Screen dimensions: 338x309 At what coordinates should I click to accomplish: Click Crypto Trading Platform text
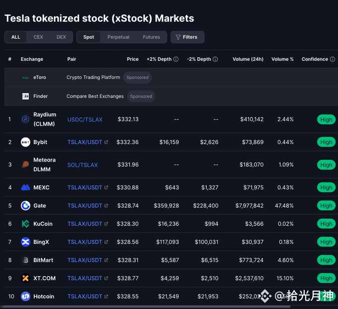point(93,77)
